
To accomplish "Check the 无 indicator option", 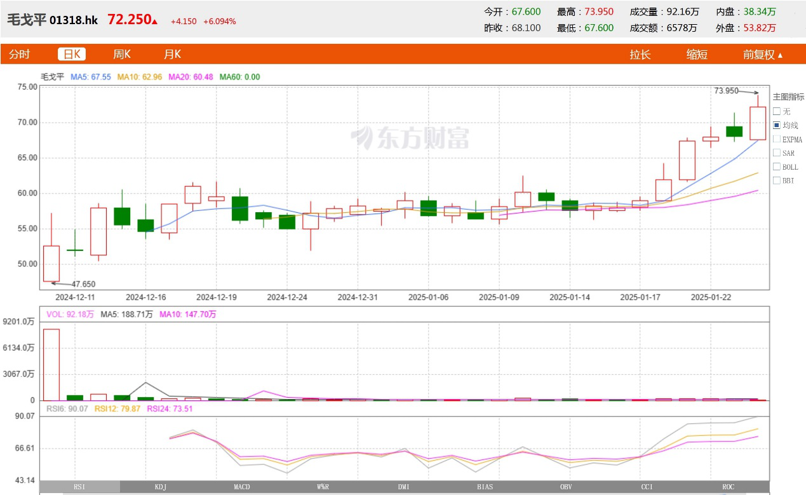I will pyautogui.click(x=776, y=111).
